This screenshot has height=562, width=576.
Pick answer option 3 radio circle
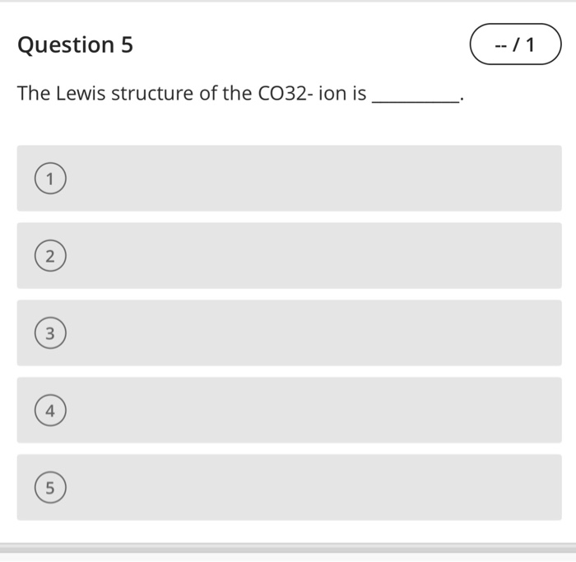coord(51,332)
